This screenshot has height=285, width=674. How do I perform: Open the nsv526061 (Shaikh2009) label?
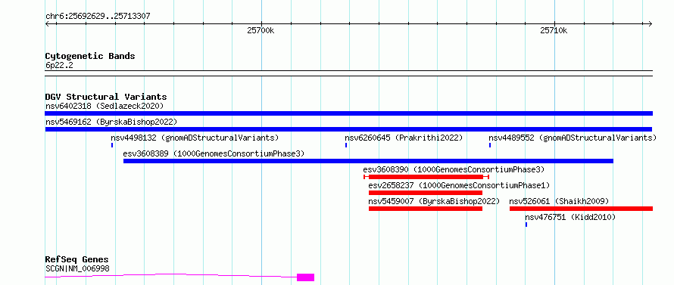(x=559, y=201)
